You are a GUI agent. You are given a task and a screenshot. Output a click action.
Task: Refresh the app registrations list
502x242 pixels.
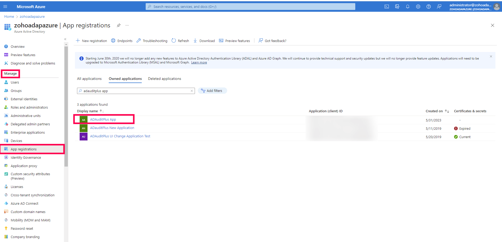[x=180, y=41]
